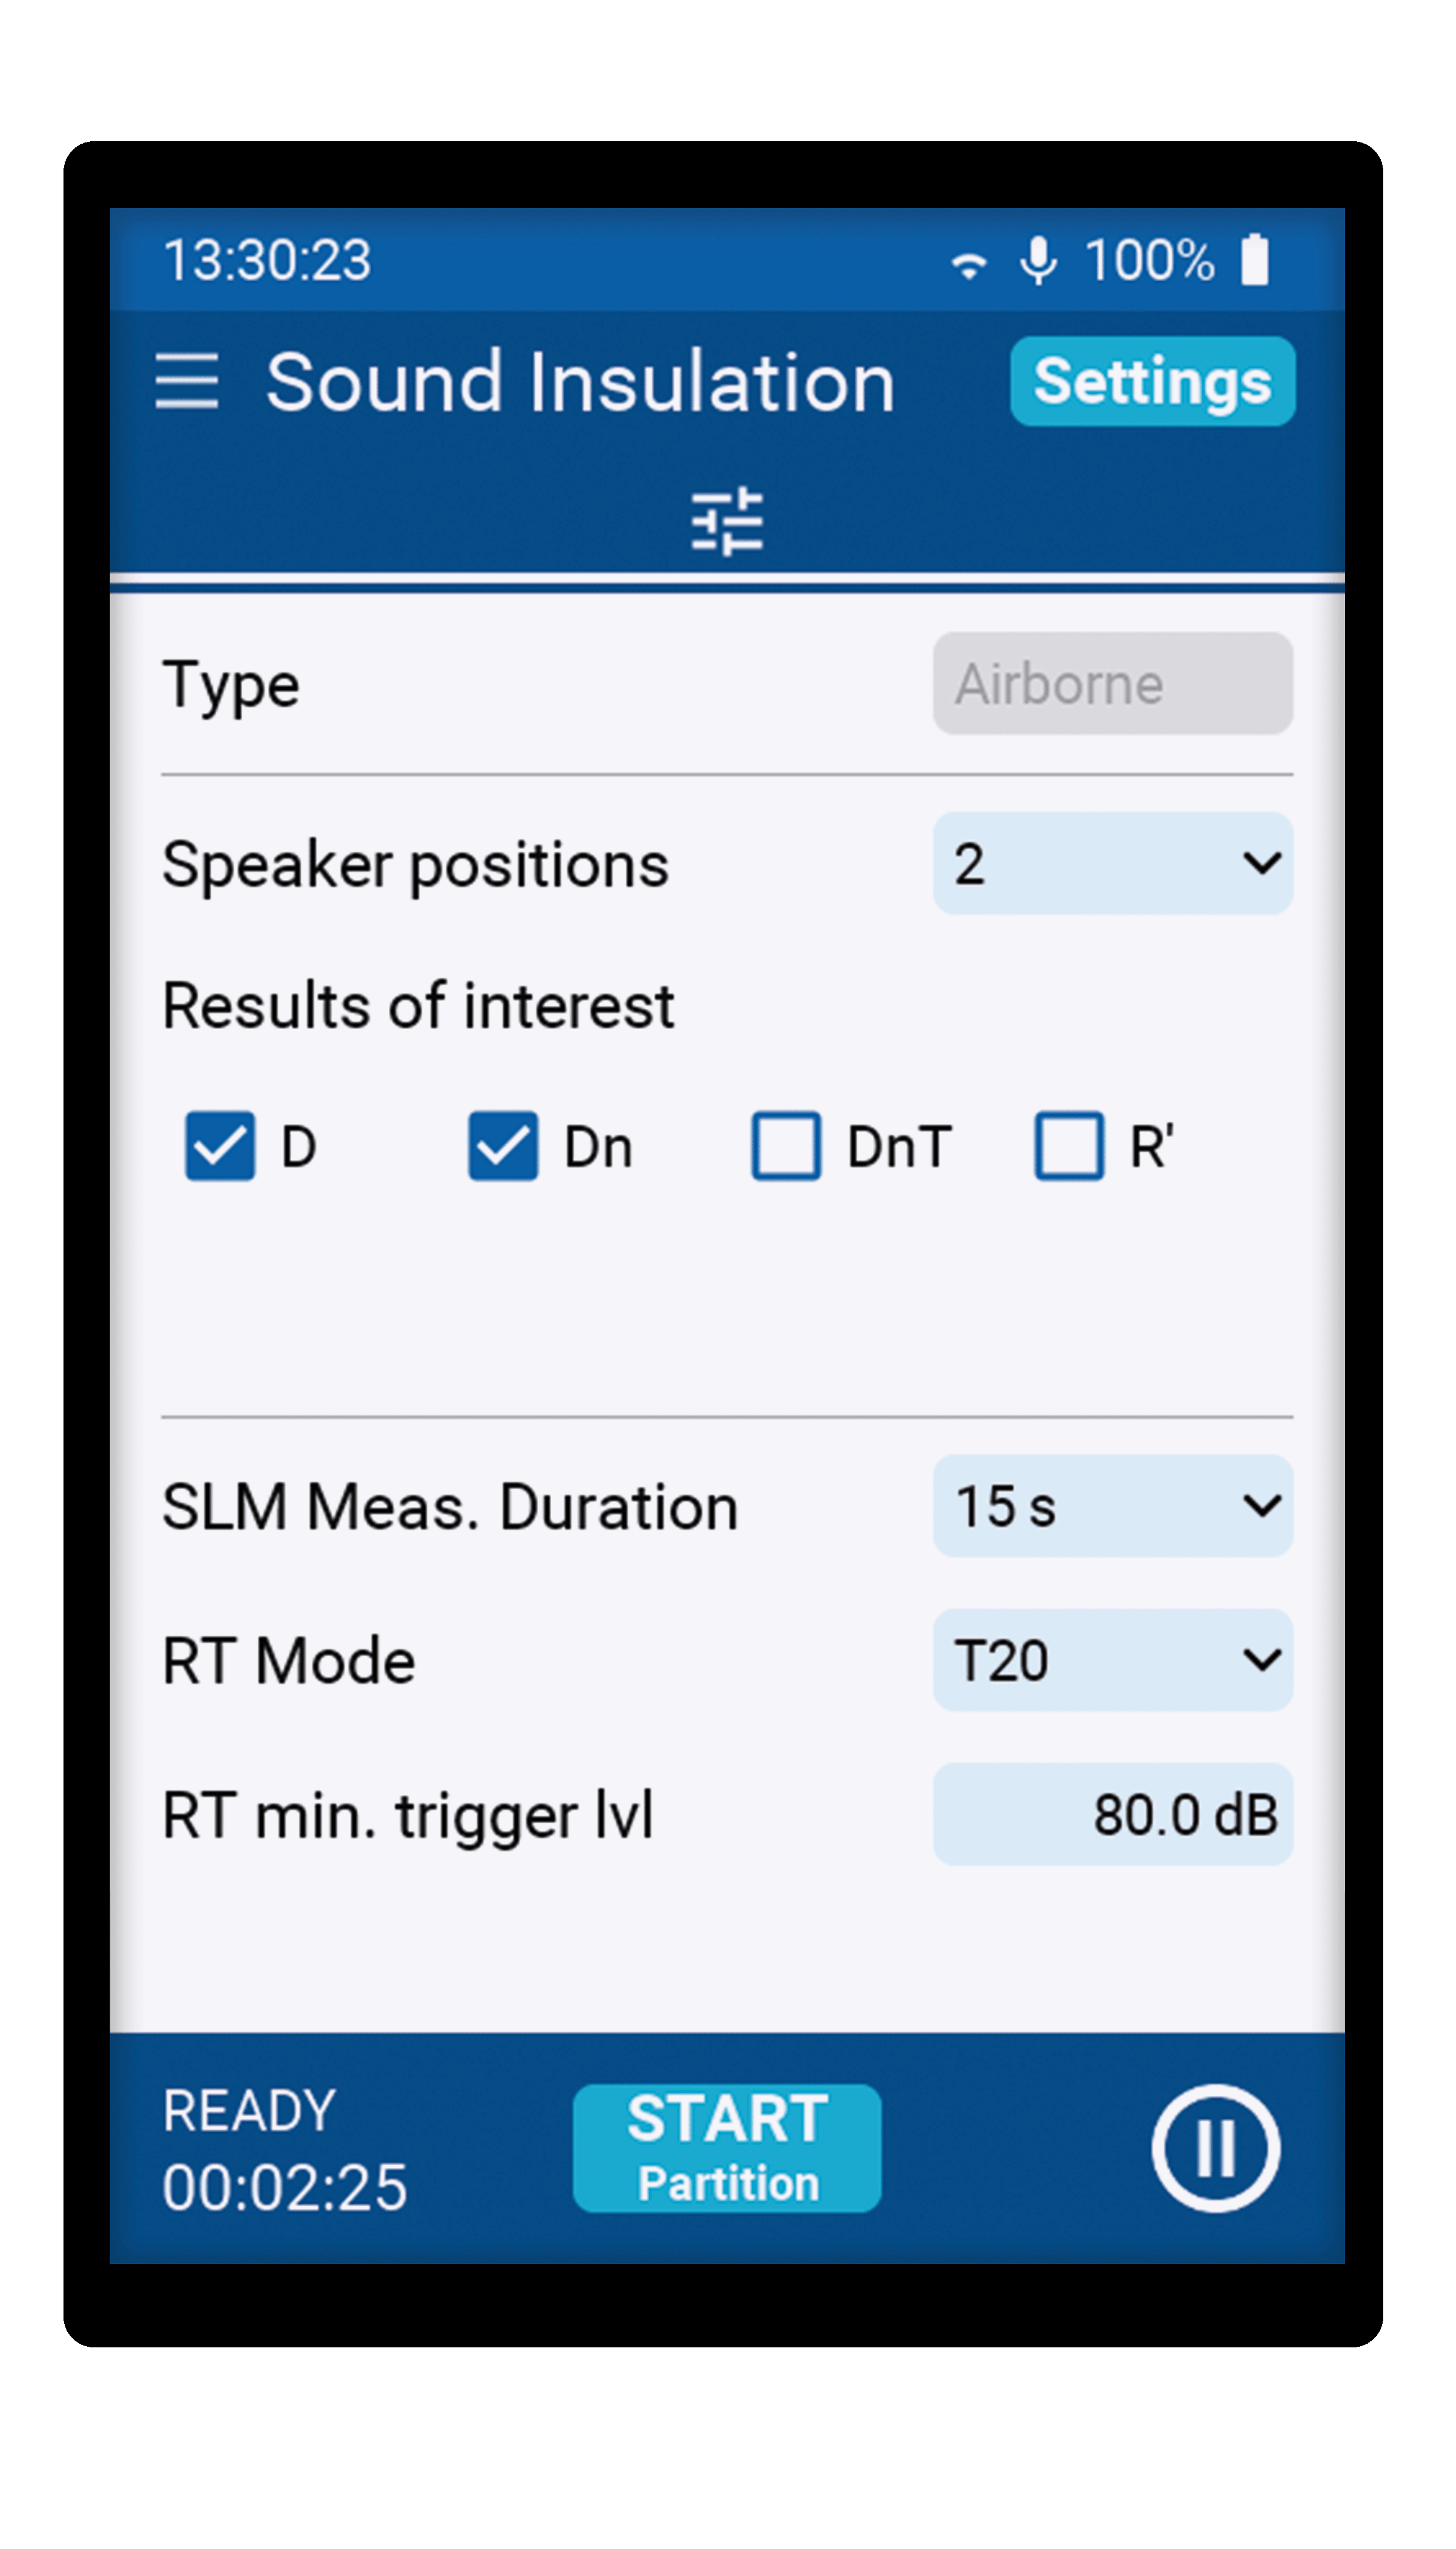Expand the RT Mode dropdown

(1112, 1660)
